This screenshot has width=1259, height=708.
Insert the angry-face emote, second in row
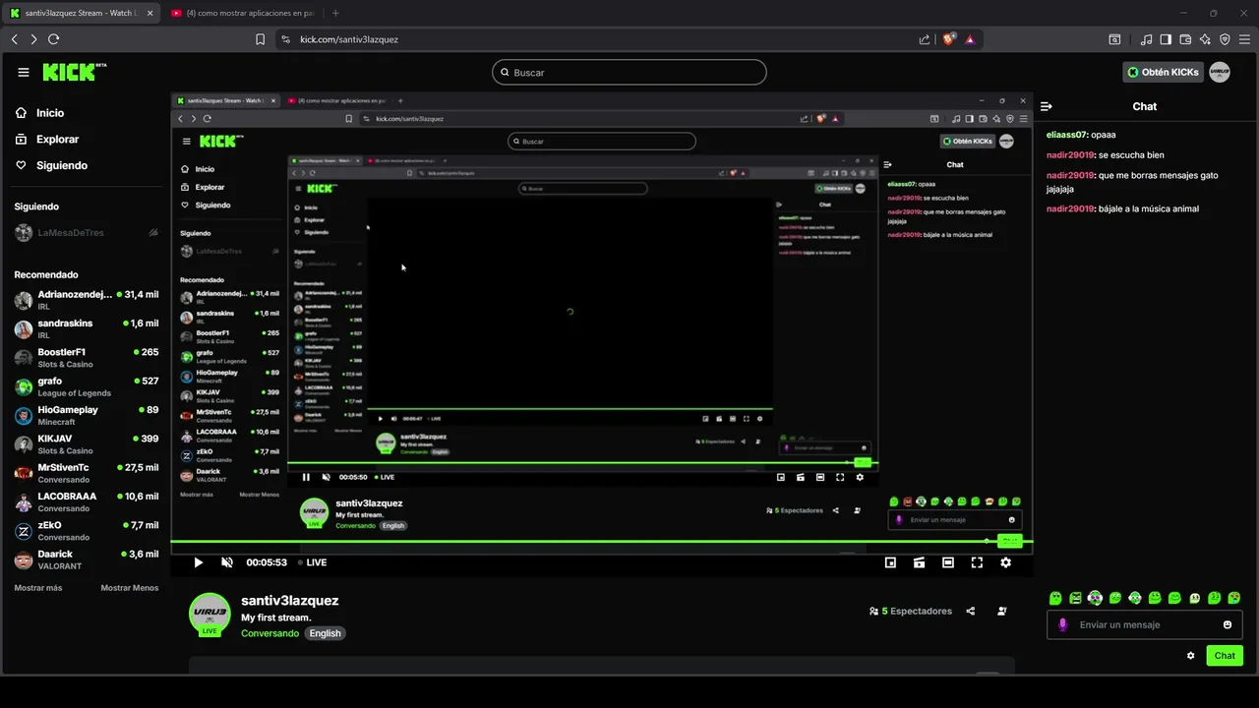(1075, 598)
